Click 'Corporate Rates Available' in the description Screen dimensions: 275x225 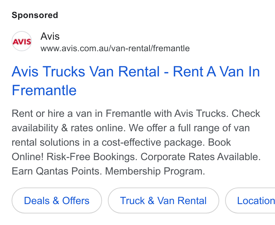[x=200, y=156]
